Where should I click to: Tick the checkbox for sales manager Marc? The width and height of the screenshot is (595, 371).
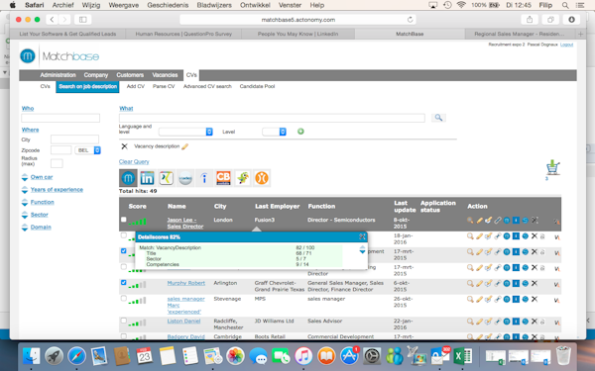click(x=123, y=299)
